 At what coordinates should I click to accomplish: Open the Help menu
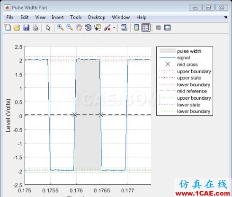click(142, 17)
